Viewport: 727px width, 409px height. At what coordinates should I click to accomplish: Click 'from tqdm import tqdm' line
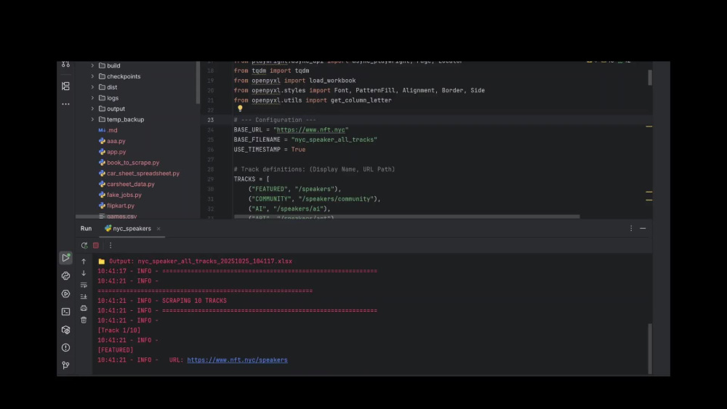pyautogui.click(x=271, y=71)
